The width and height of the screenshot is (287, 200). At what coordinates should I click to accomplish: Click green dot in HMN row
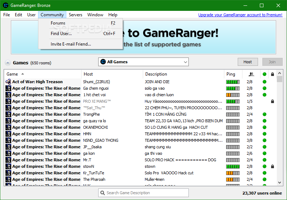[264, 134]
